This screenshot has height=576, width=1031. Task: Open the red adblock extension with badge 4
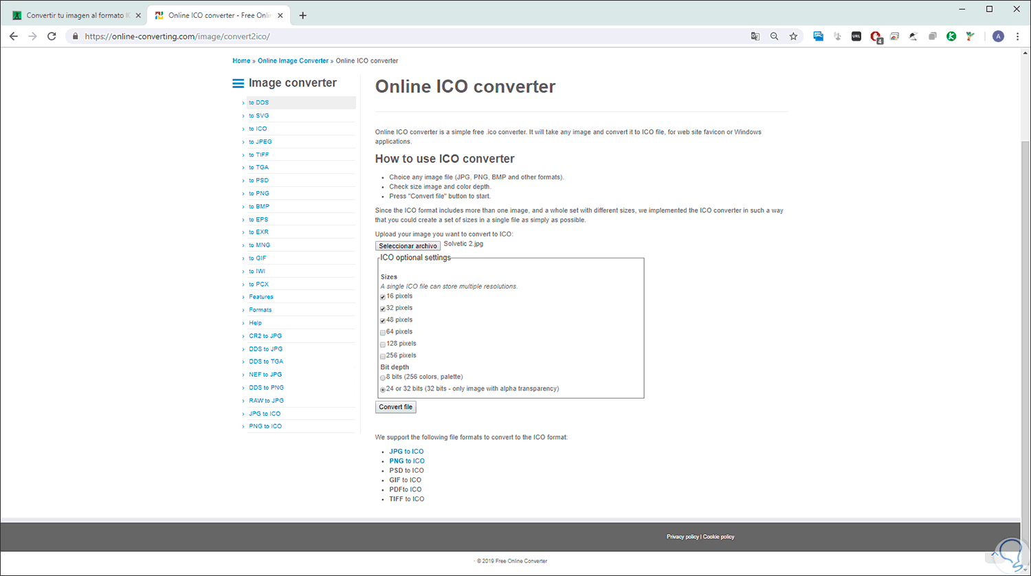coord(876,37)
